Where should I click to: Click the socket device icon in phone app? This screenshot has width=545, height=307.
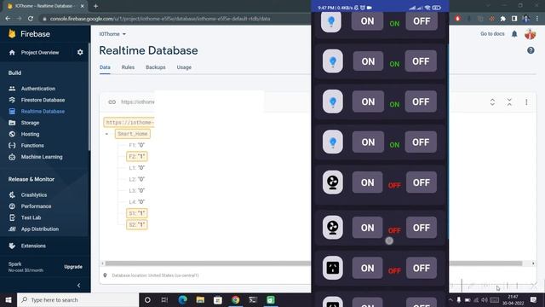click(x=333, y=268)
